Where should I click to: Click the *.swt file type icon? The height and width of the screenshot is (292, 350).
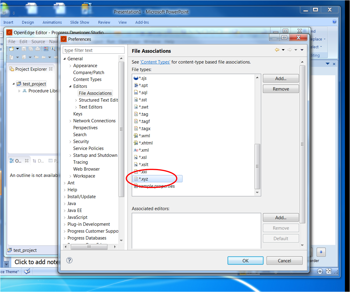coord(136,107)
